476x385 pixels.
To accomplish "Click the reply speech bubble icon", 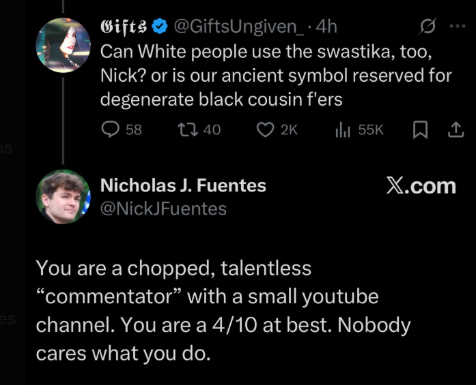I will (110, 129).
